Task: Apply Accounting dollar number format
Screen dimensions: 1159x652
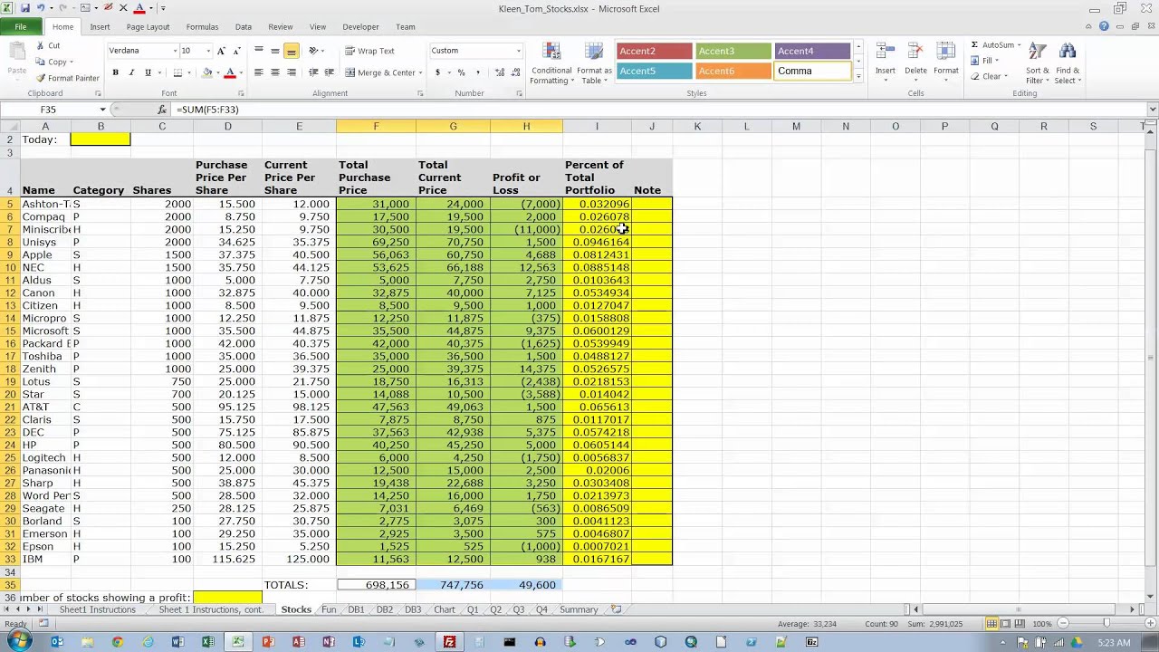Action: 438,72
